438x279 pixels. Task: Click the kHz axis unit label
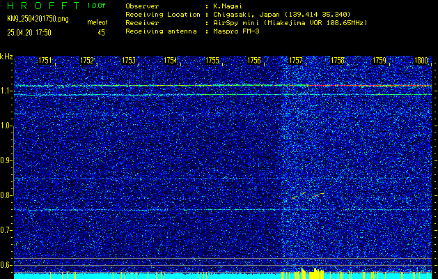[6, 56]
